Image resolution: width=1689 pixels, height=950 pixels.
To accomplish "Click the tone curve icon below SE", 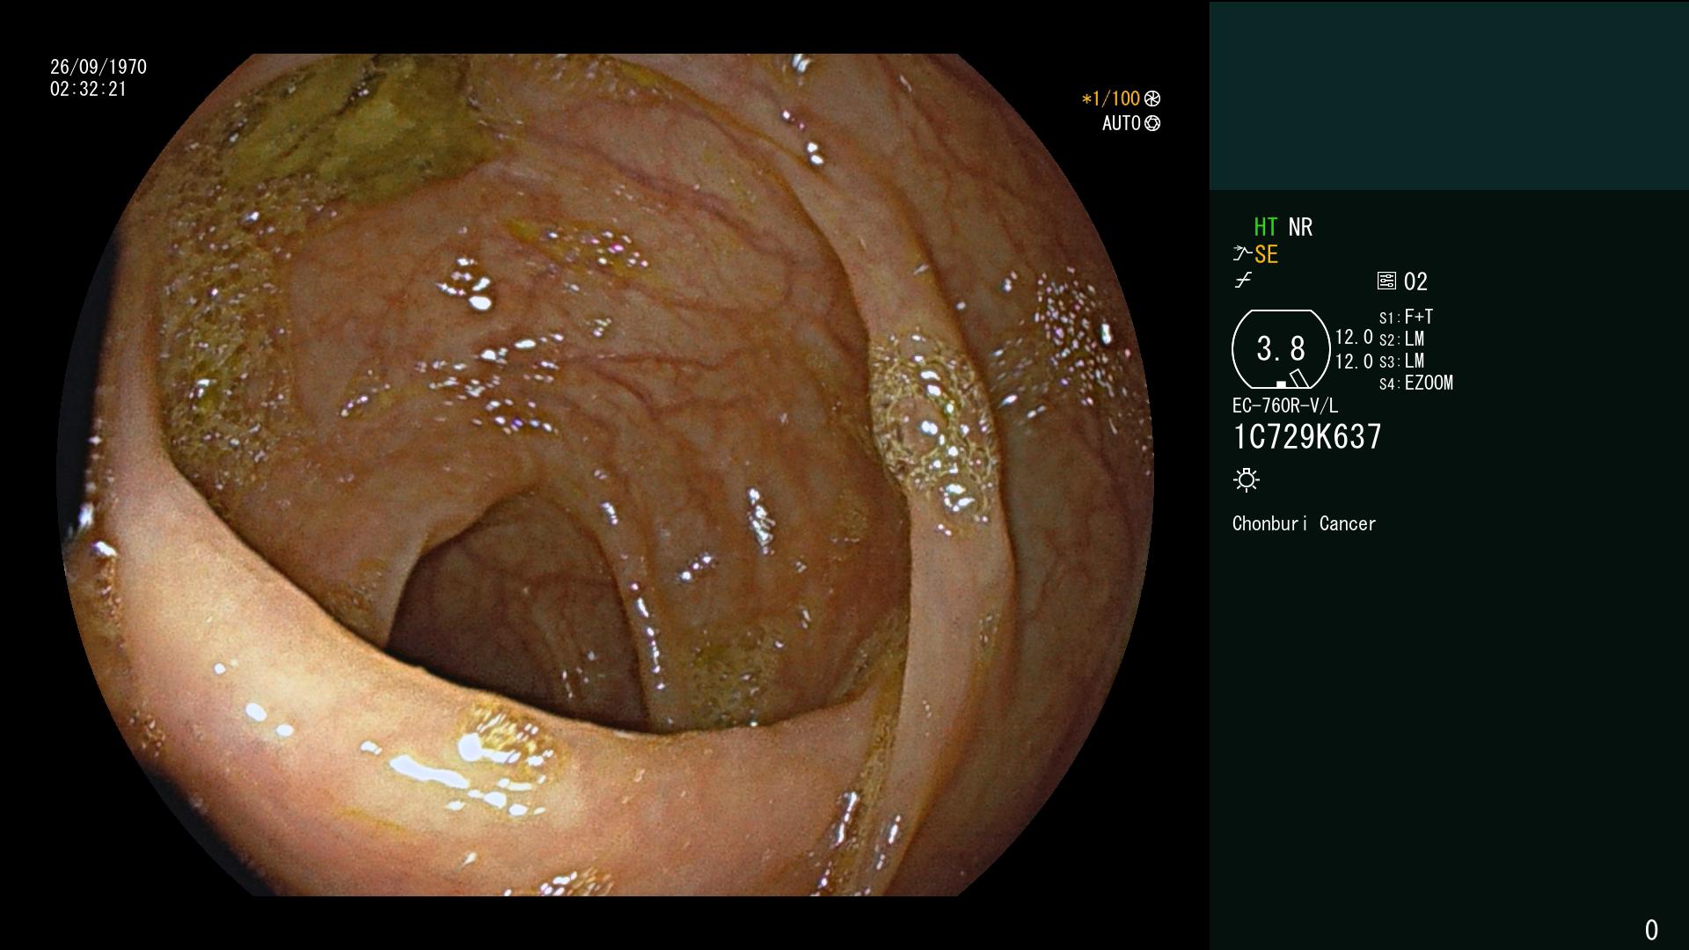I will tap(1243, 281).
